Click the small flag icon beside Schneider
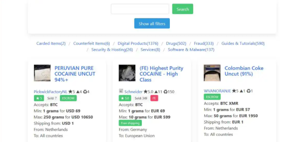This screenshot has height=142, width=299. pos(121,92)
